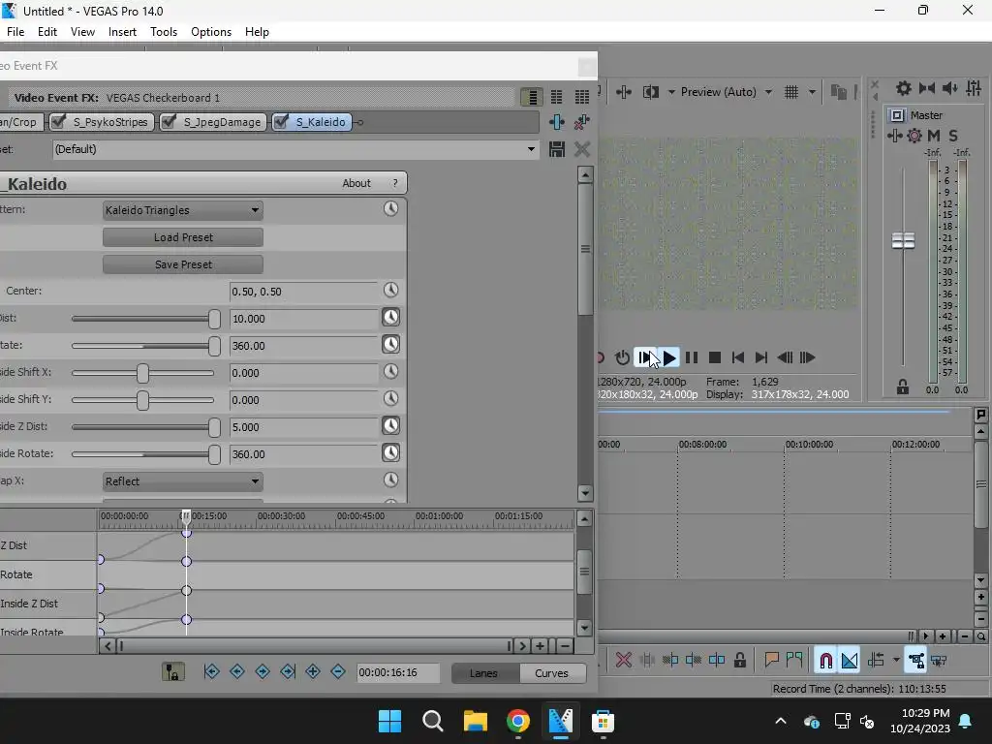The height and width of the screenshot is (744, 992).
Task: Click the Remove Selected Plug-In icon
Action: click(x=581, y=121)
